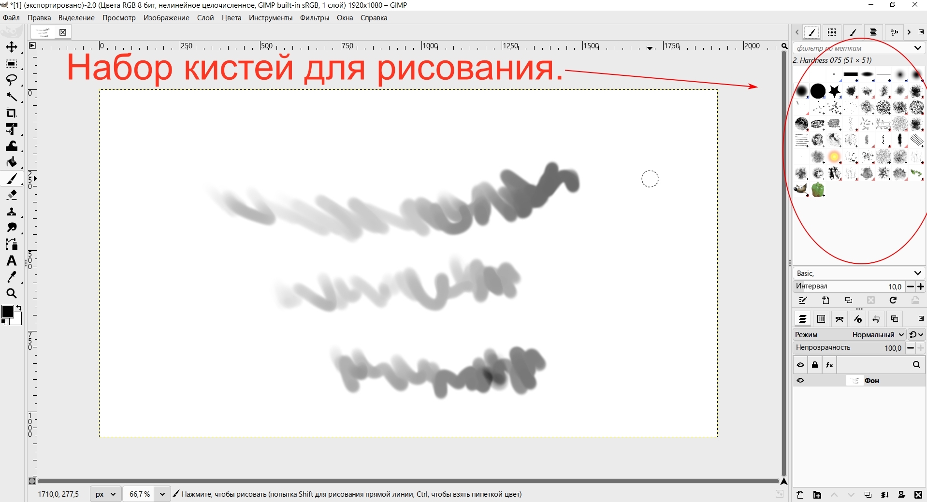The image size is (927, 502).
Task: Select the Color Picker eyedropper tool
Action: tap(12, 277)
